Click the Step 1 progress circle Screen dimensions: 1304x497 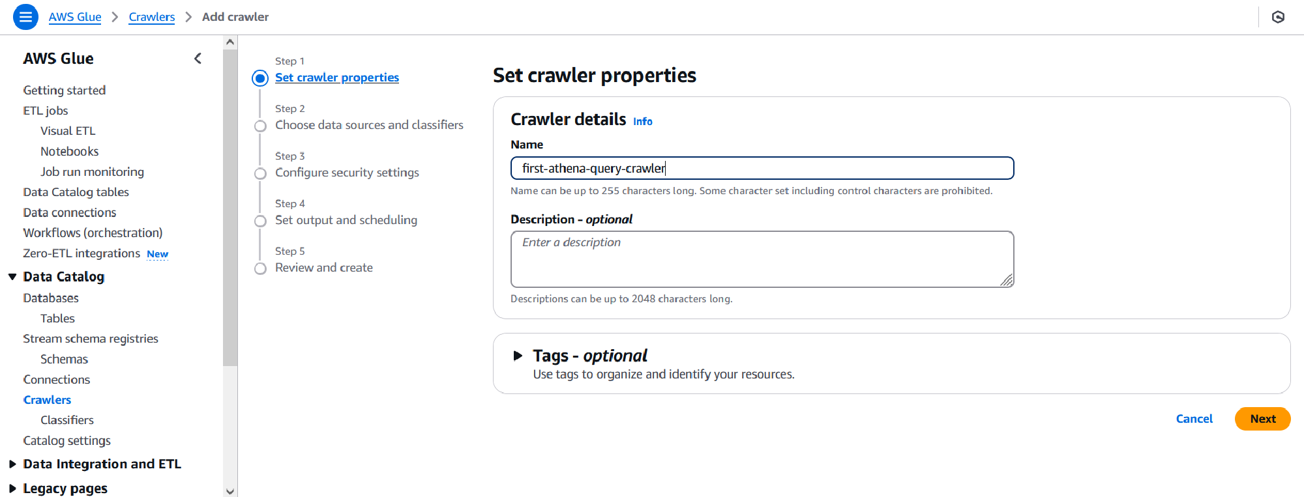[x=259, y=78]
